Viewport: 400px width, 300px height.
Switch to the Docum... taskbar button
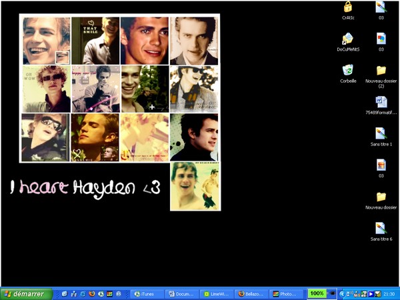(182, 294)
